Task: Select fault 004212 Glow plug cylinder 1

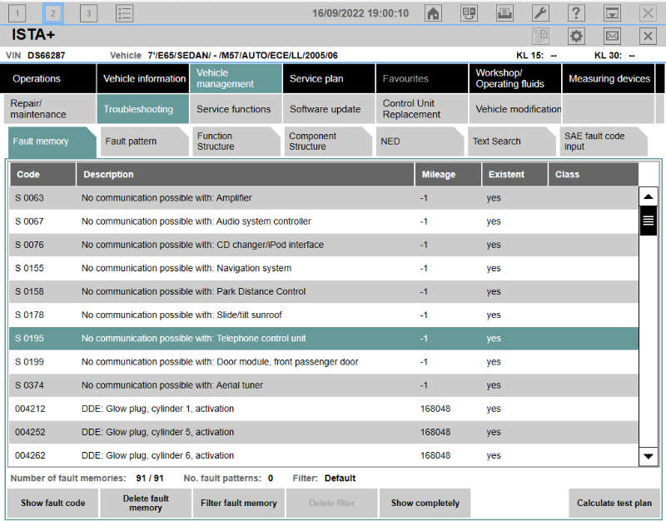Action: tap(324, 409)
